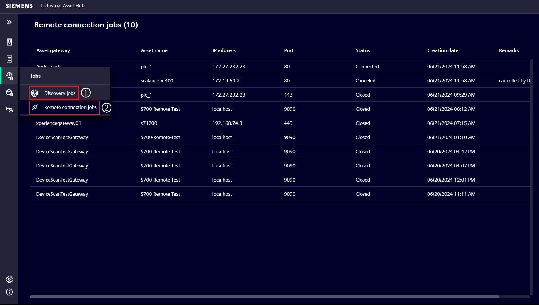Open the assets device icon in sidebar
This screenshot has width=539, height=305.
tap(9, 42)
